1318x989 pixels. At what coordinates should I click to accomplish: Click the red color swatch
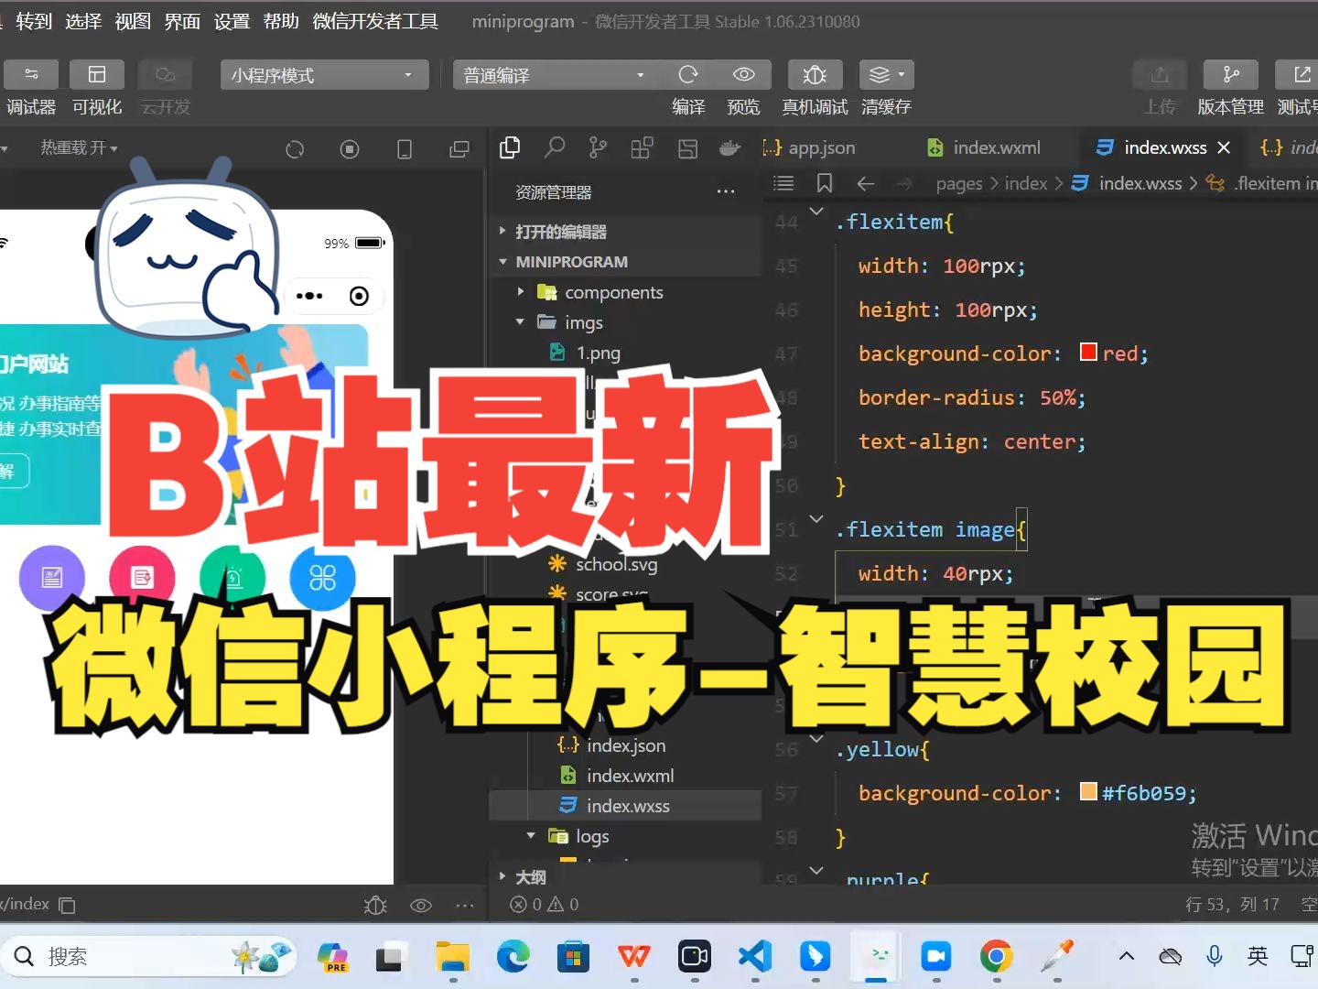pyautogui.click(x=1088, y=353)
